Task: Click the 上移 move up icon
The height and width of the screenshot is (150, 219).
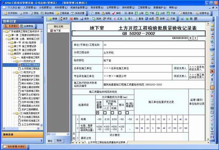Action: (x=136, y=13)
